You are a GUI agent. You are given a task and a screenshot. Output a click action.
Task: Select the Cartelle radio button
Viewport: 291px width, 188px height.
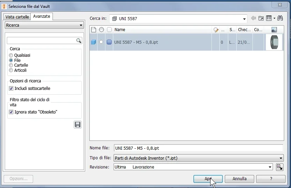11,65
